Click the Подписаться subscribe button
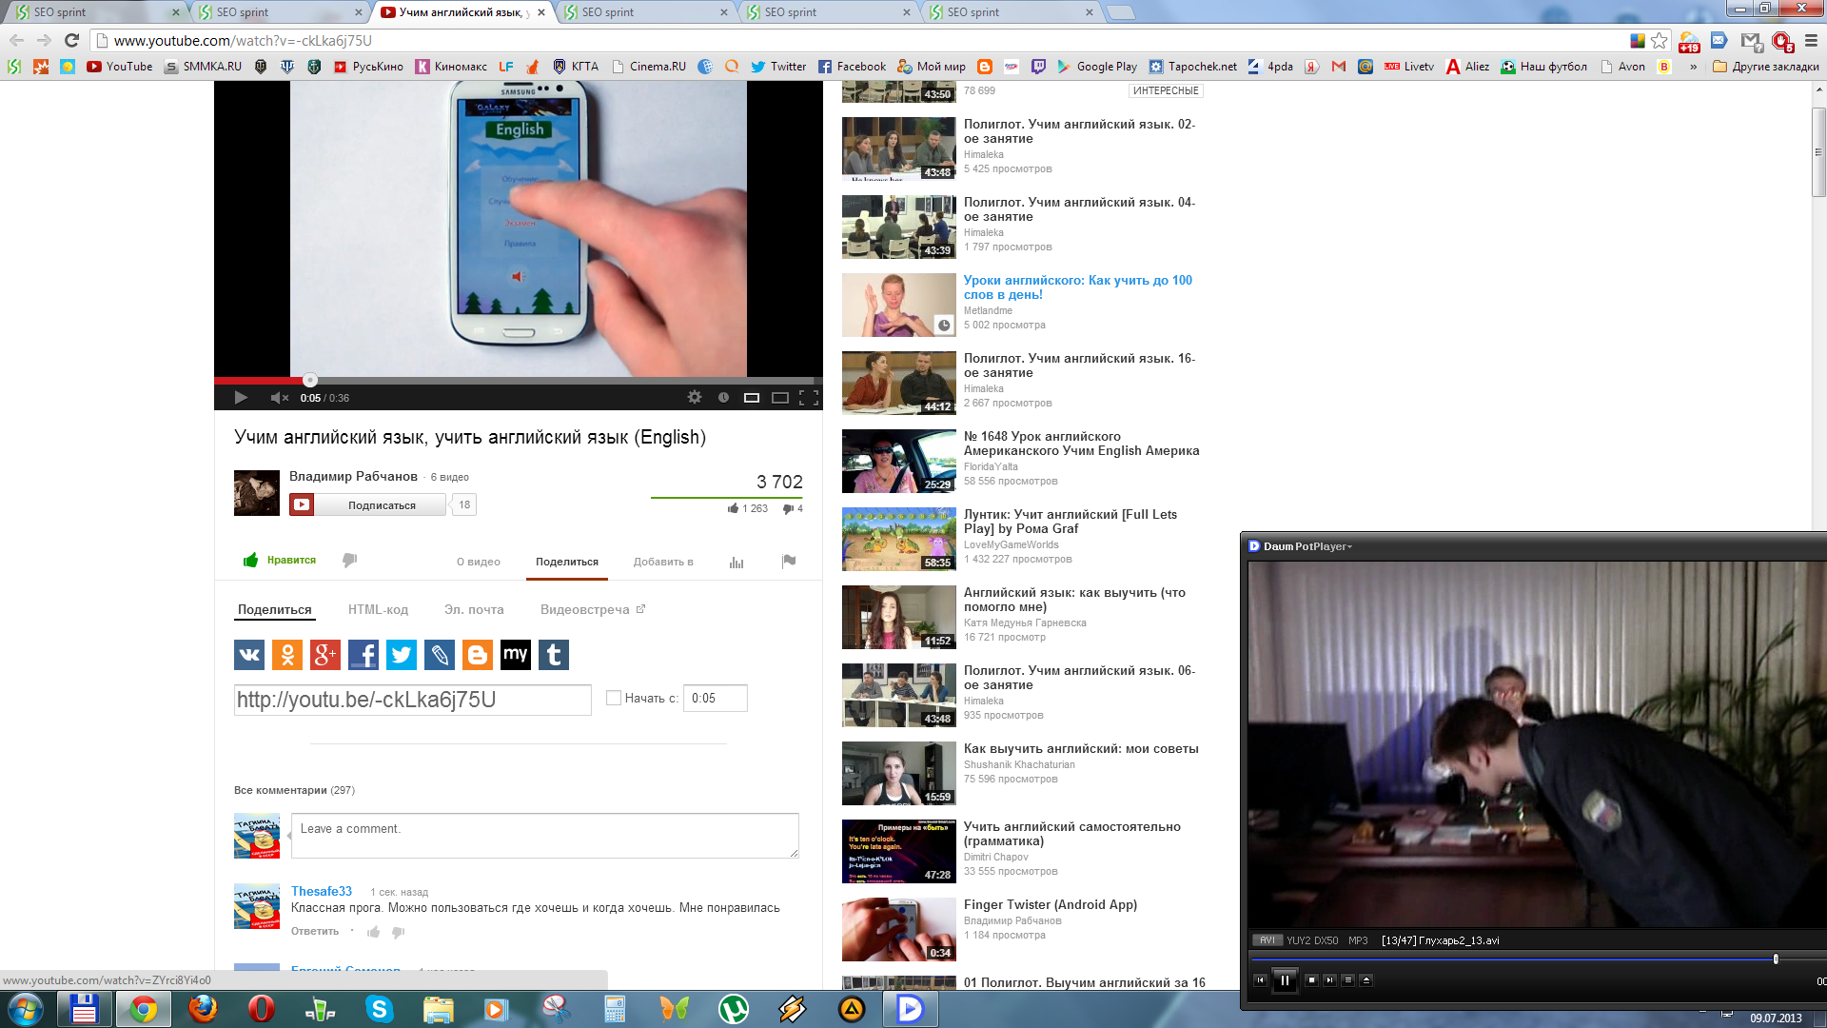This screenshot has width=1827, height=1028. coord(368,504)
